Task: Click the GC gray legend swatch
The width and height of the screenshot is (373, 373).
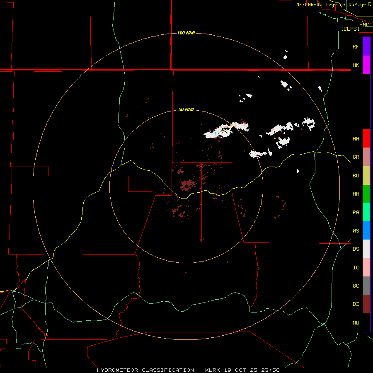Action: coord(366,286)
